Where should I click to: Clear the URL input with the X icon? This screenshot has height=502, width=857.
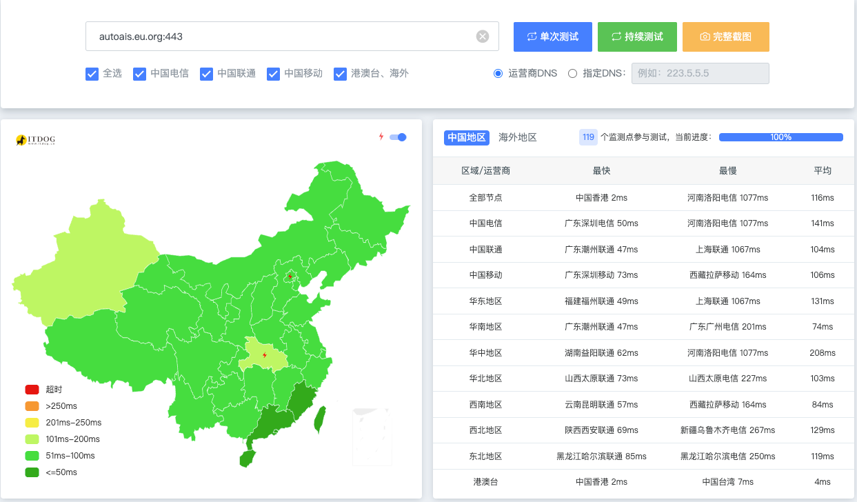point(483,37)
